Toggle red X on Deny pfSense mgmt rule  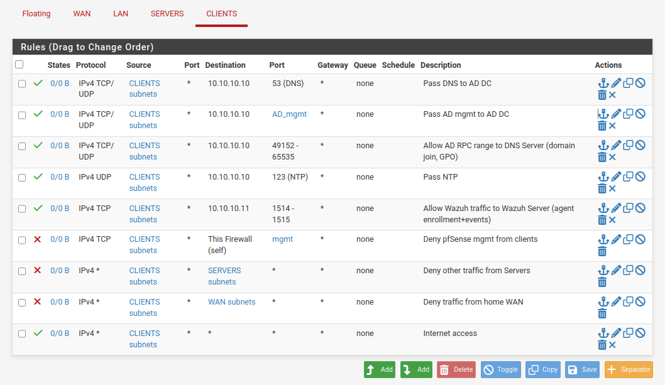37,239
